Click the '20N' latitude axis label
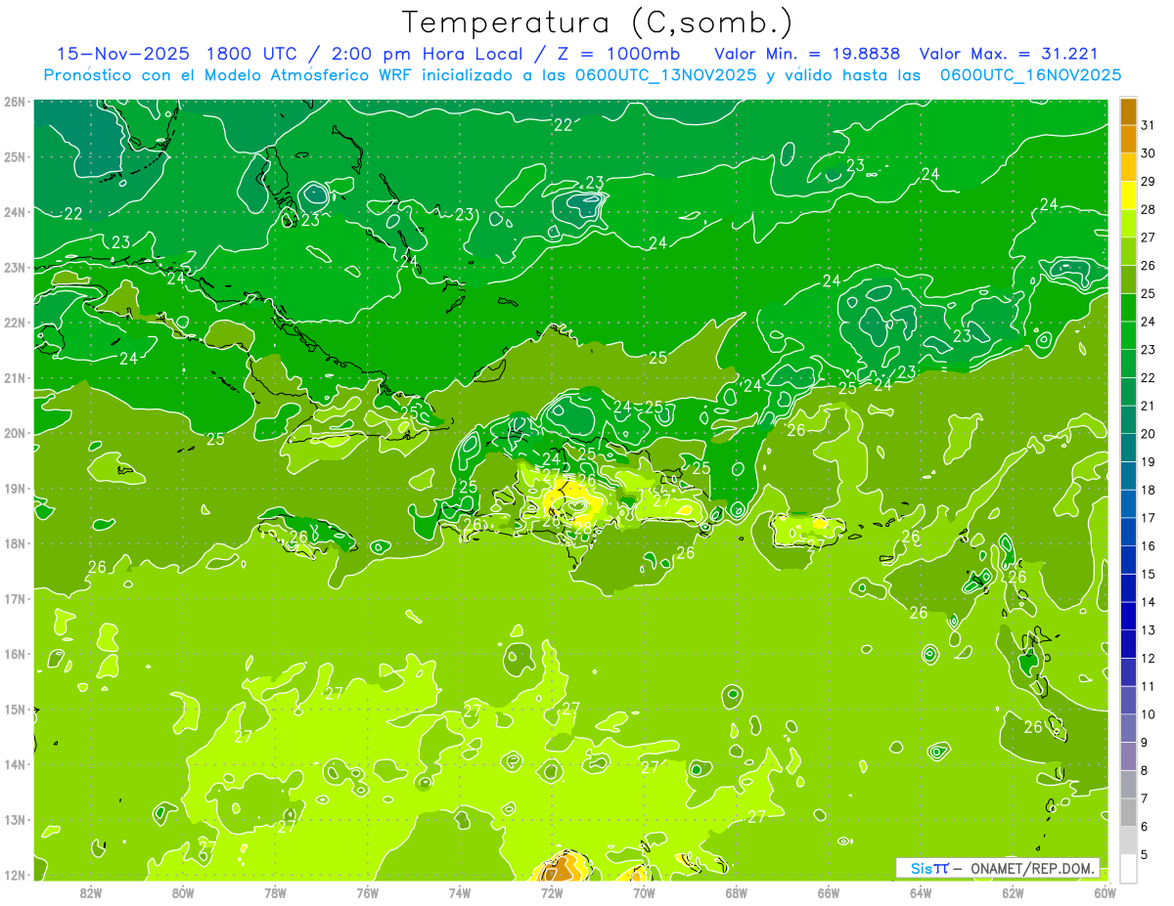 [x=15, y=433]
